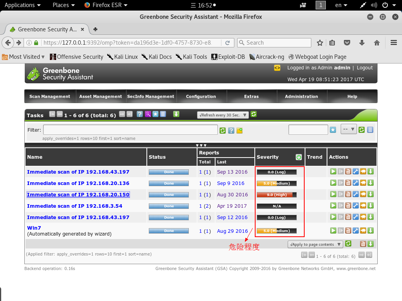The height and width of the screenshot is (301, 402).
Task: Open Configuration menu
Action: click(201, 96)
